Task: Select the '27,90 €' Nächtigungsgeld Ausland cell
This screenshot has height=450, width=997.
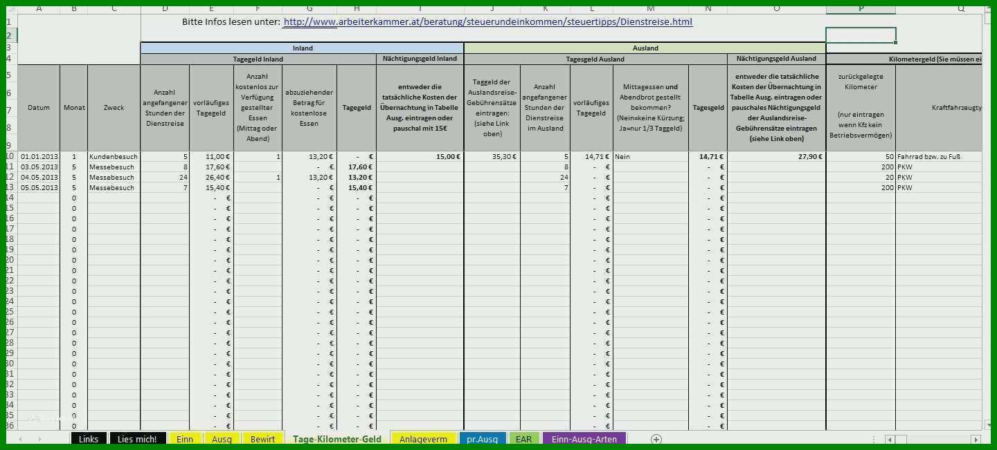Action: 777,157
